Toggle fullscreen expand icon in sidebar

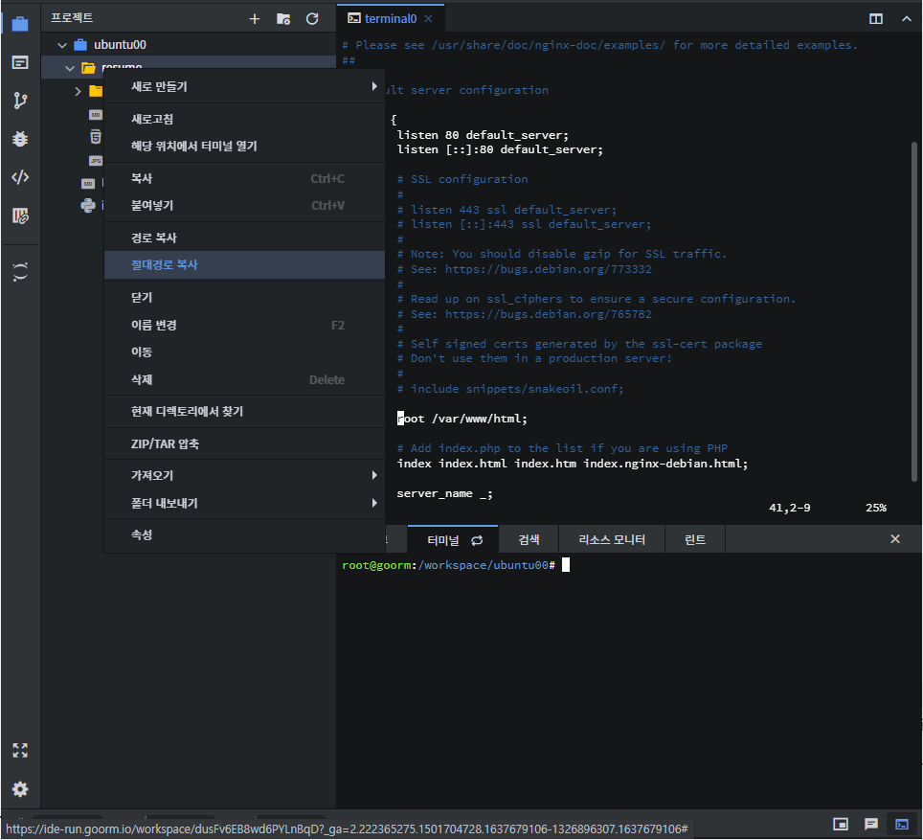[20, 750]
